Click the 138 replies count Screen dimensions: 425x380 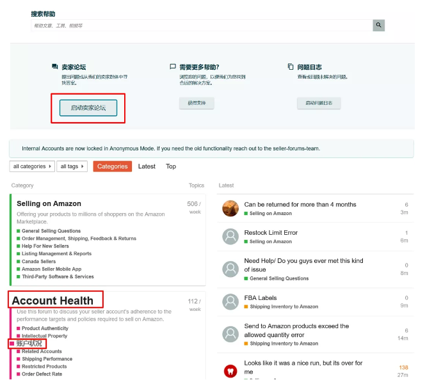[x=403, y=367]
